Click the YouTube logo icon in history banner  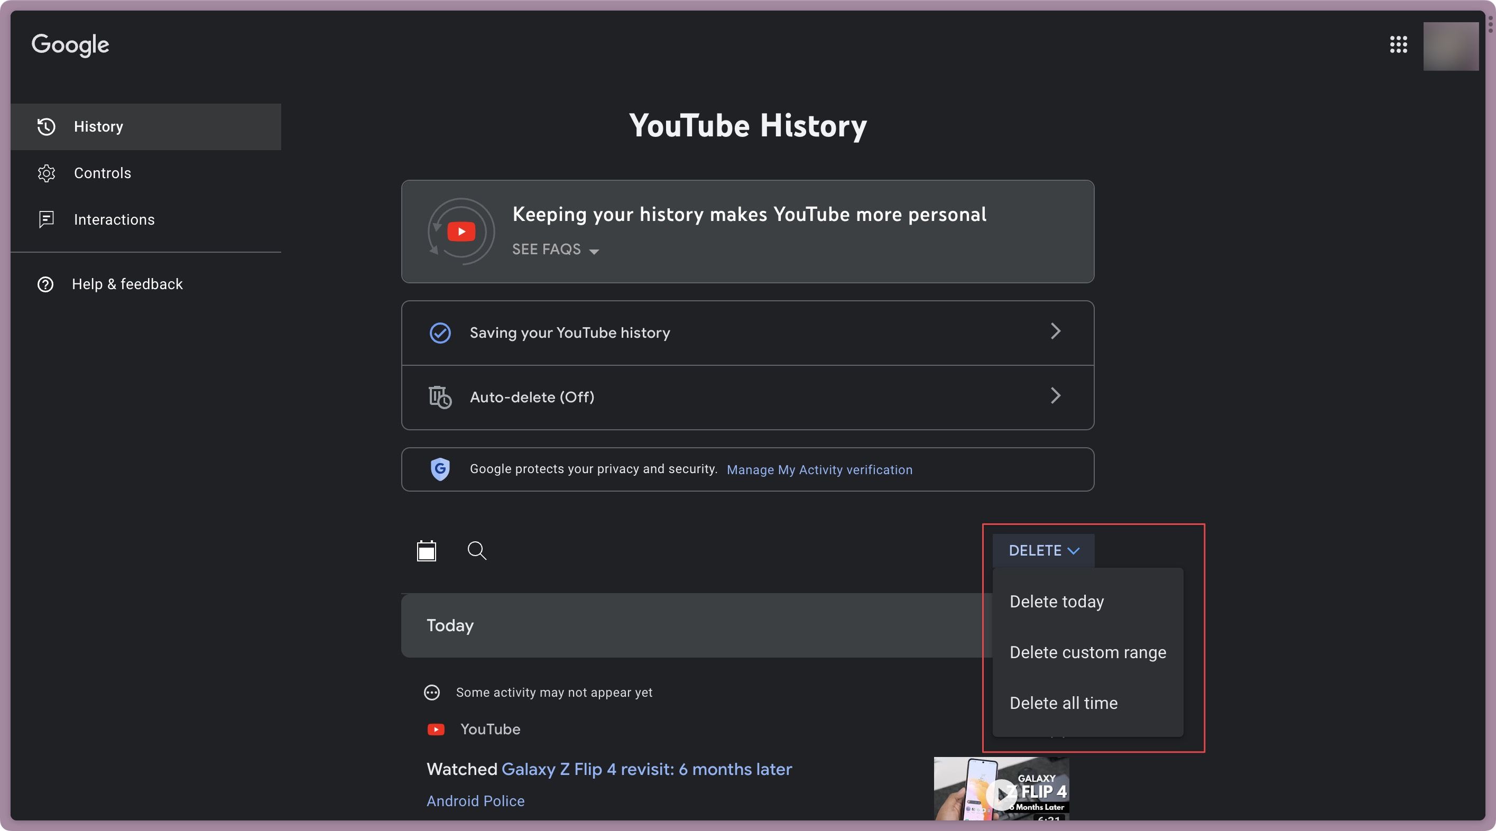pos(460,230)
